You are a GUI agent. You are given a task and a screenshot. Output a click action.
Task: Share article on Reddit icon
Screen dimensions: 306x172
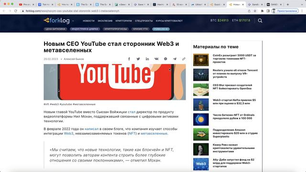(x=165, y=59)
